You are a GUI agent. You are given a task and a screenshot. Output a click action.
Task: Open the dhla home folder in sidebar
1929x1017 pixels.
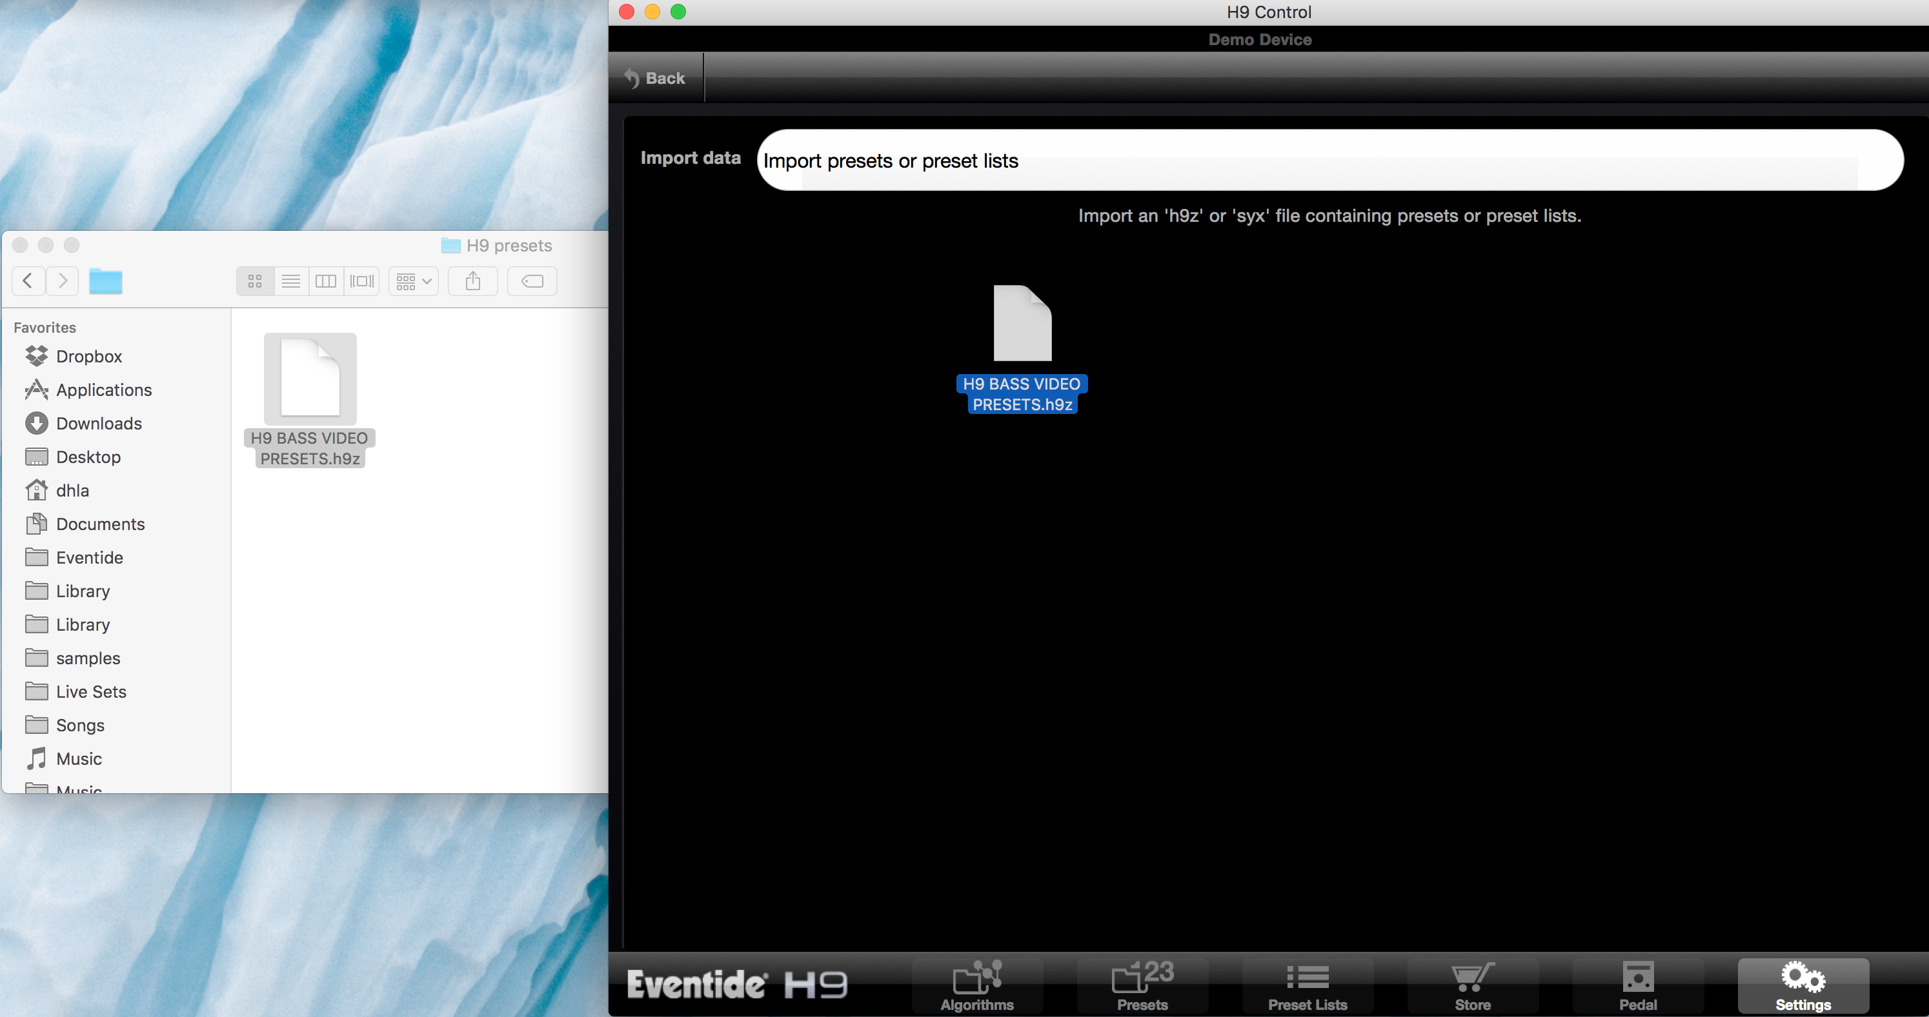pyautogui.click(x=73, y=490)
